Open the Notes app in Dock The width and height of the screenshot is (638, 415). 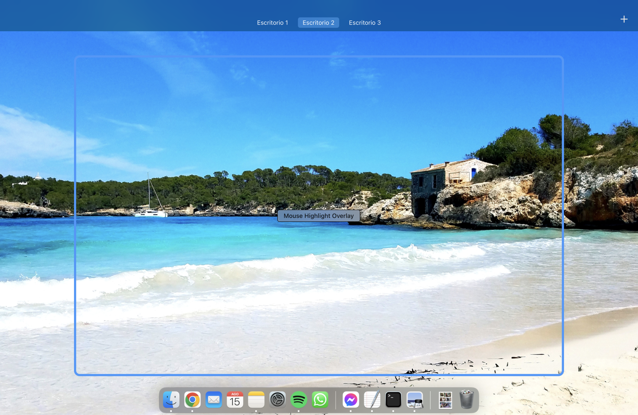coord(256,400)
